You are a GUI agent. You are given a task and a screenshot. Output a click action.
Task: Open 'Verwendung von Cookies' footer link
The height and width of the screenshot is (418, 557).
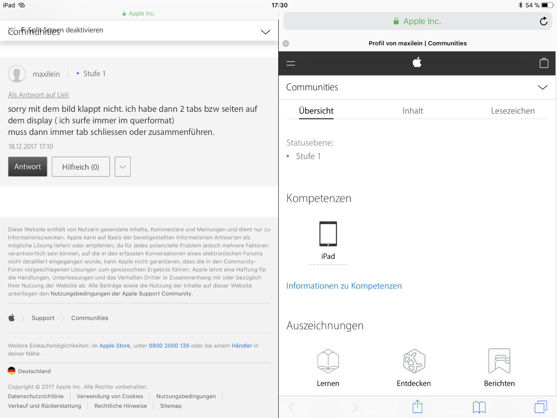pyautogui.click(x=110, y=396)
